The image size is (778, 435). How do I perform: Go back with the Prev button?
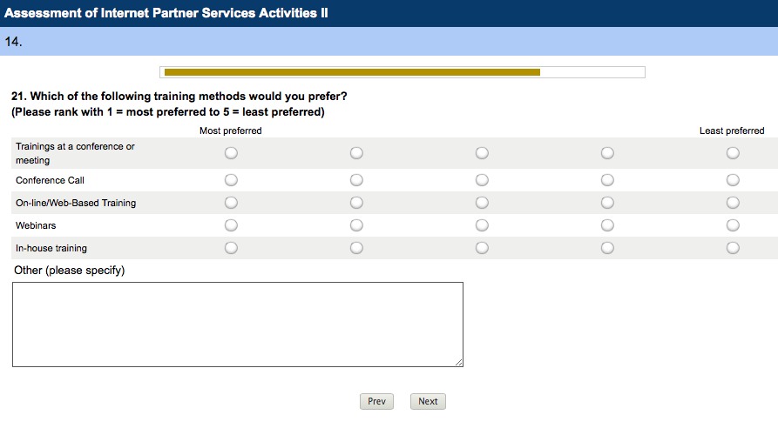[376, 401]
